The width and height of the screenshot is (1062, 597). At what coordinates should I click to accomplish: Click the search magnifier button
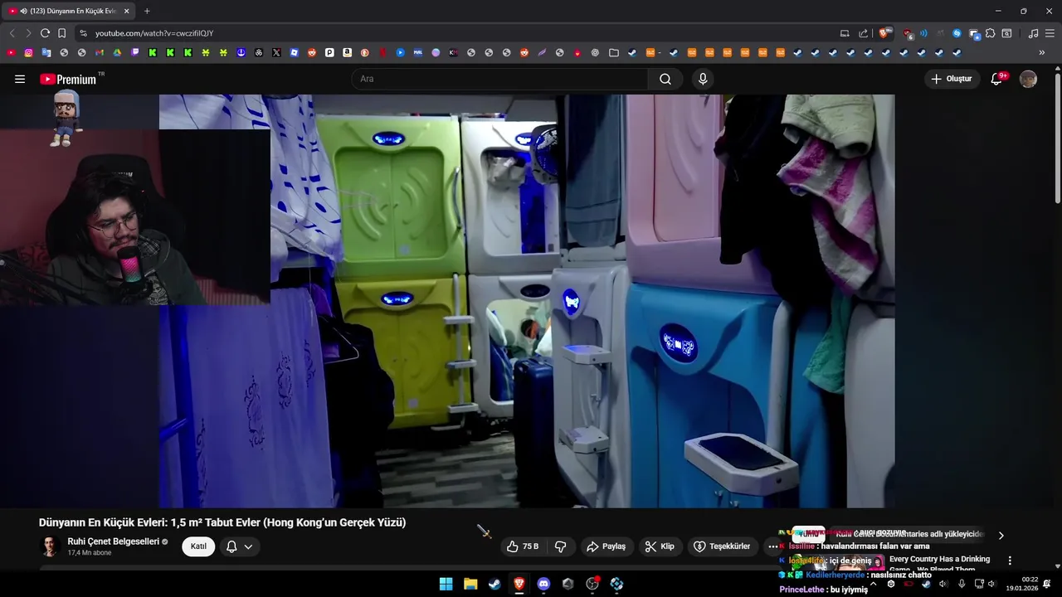(x=665, y=79)
